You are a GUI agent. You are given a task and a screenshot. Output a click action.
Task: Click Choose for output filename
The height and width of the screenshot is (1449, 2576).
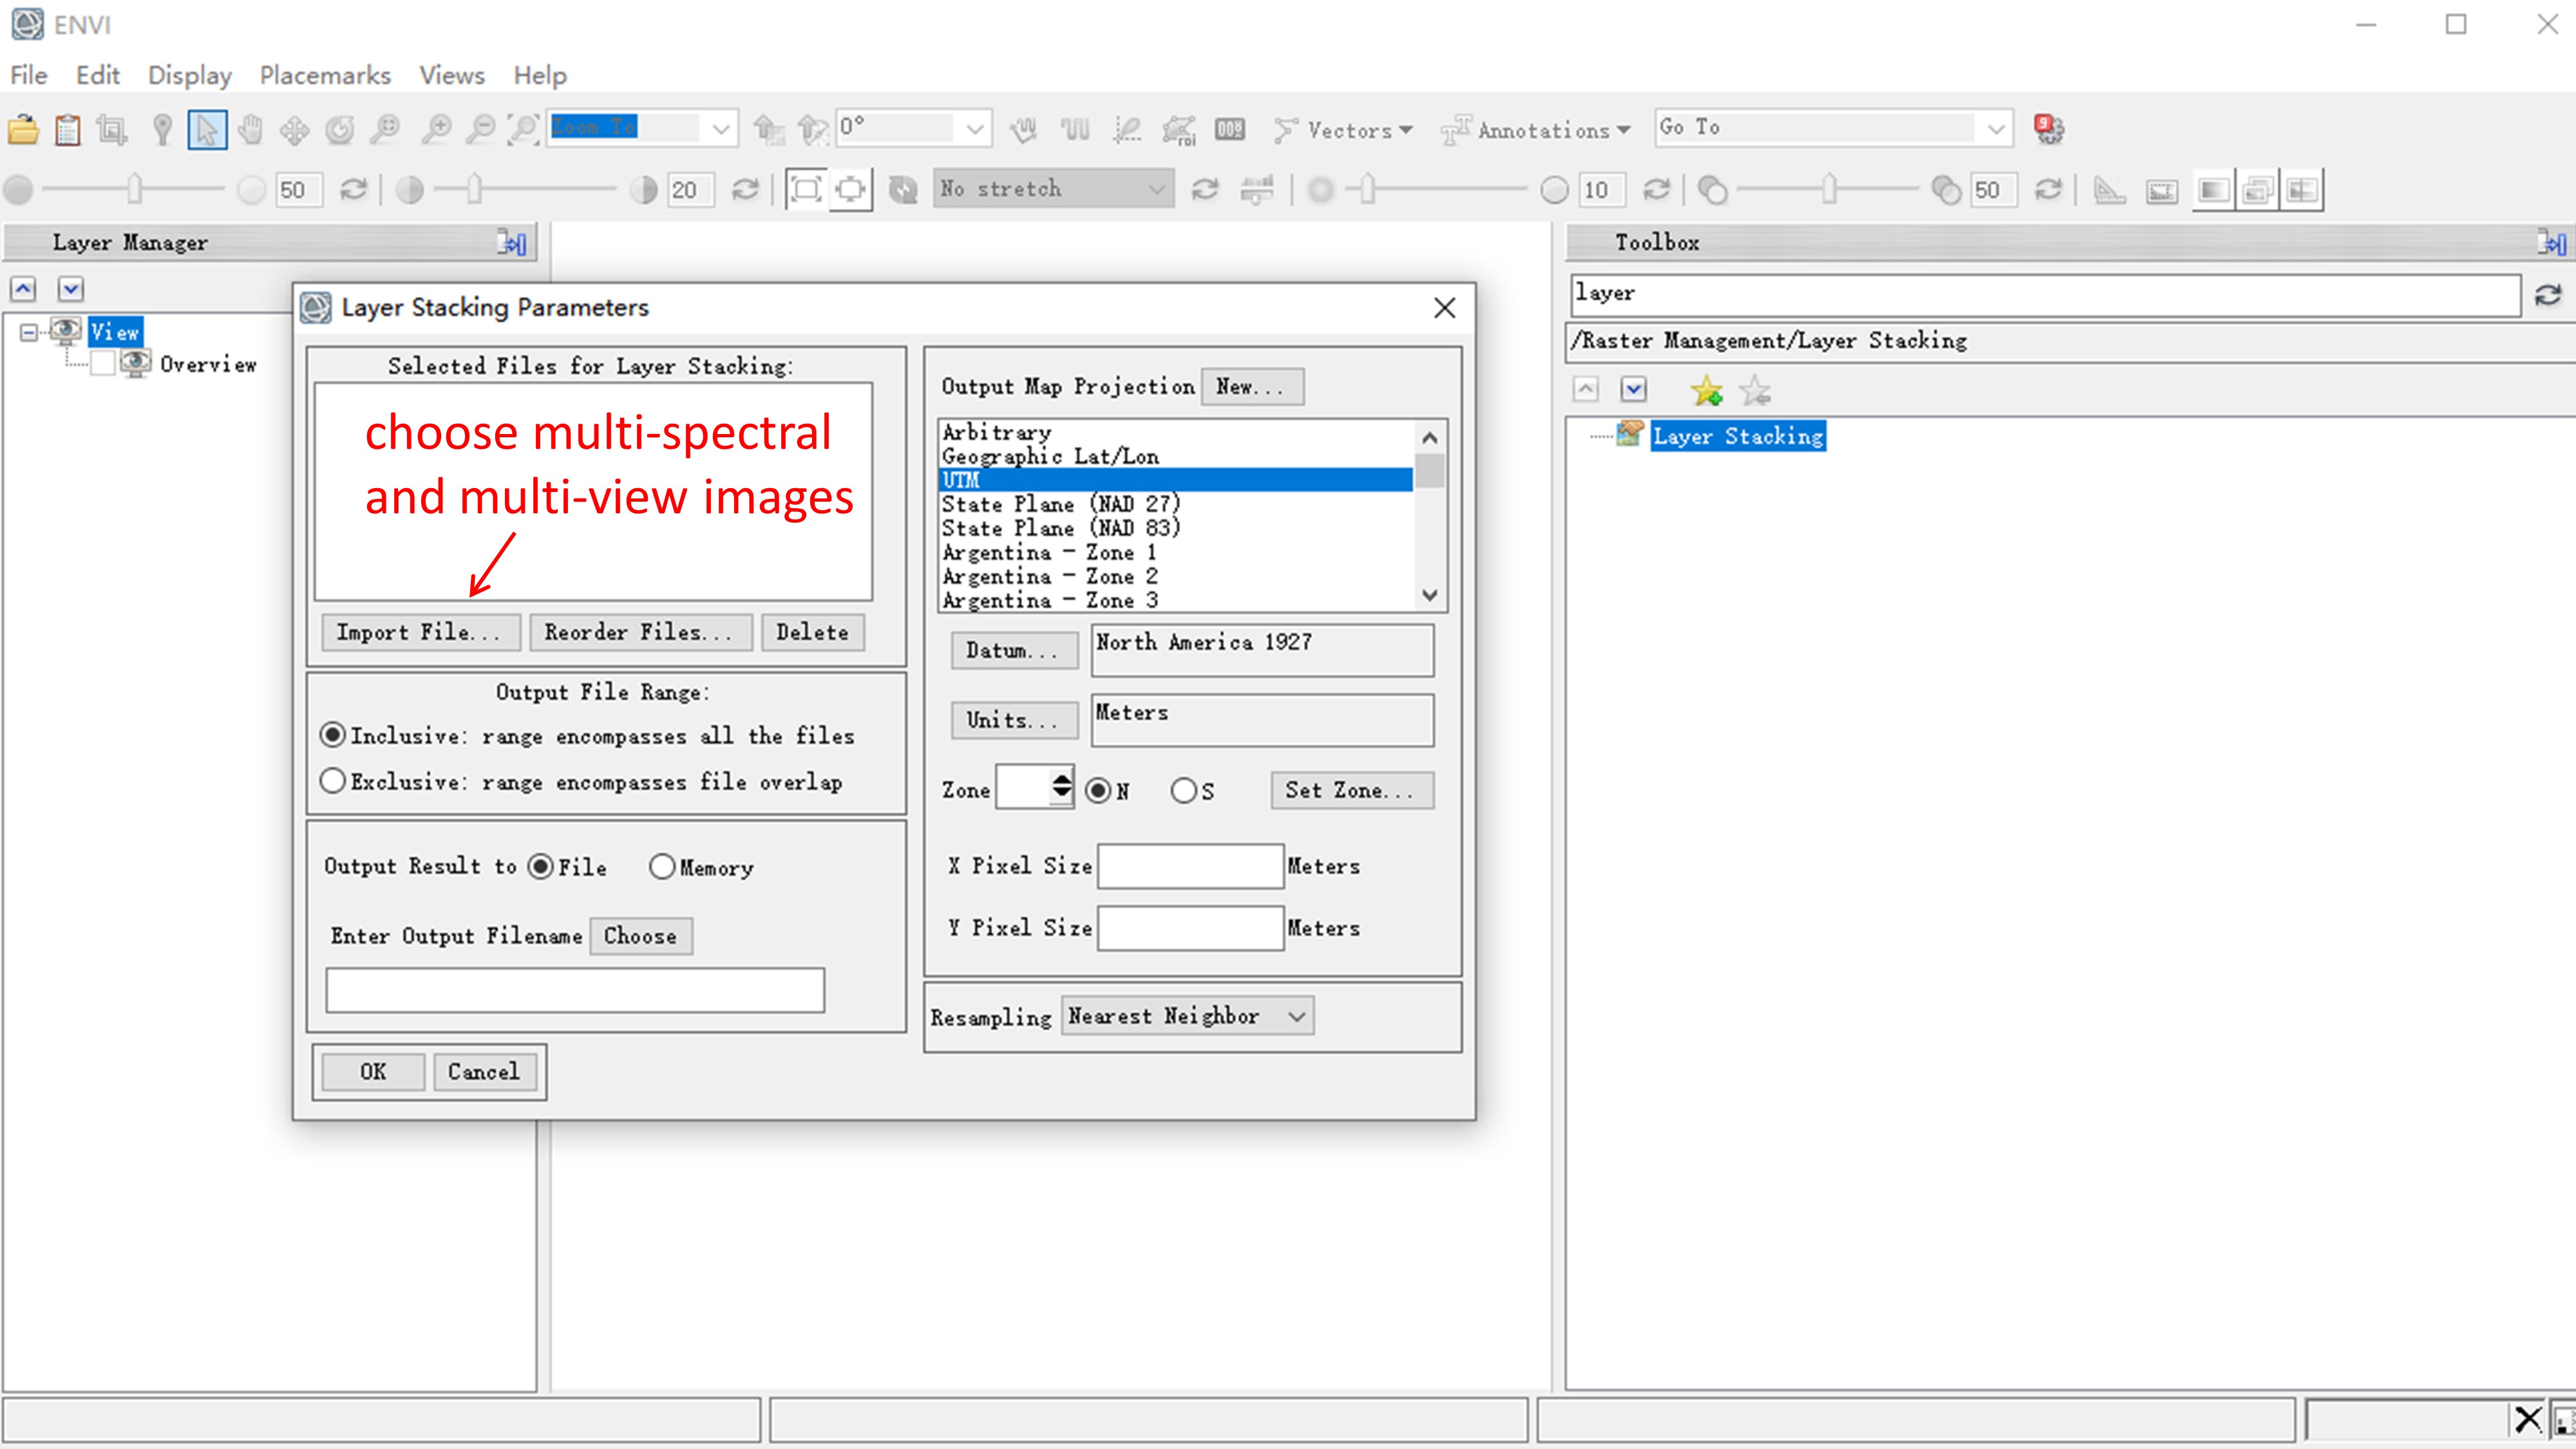pyautogui.click(x=640, y=936)
